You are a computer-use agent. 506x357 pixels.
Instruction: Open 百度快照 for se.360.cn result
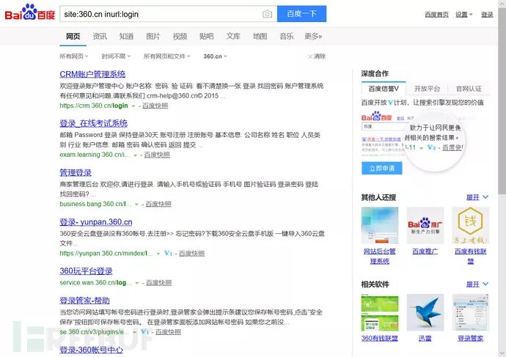(x=168, y=332)
